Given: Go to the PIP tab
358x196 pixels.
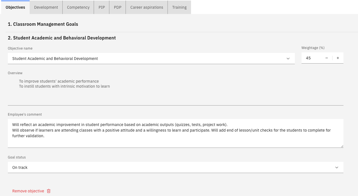Looking at the screenshot, I should click(102, 7).
